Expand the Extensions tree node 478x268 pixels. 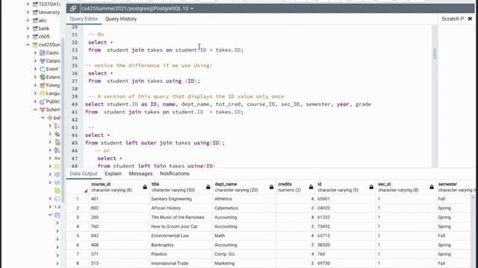(x=35, y=77)
